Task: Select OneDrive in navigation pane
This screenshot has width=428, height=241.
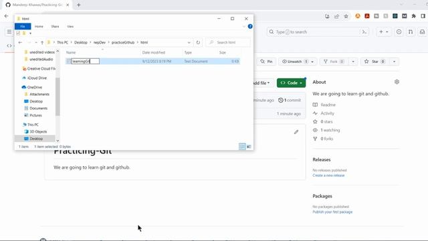Action: (x=32, y=87)
